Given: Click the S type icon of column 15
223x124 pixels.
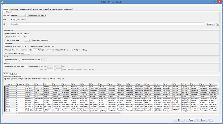Looking at the screenshot, I should click(155, 84).
